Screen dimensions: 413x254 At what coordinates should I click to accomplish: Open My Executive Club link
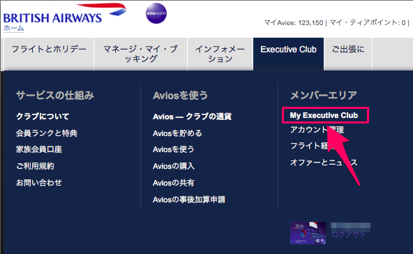point(324,115)
